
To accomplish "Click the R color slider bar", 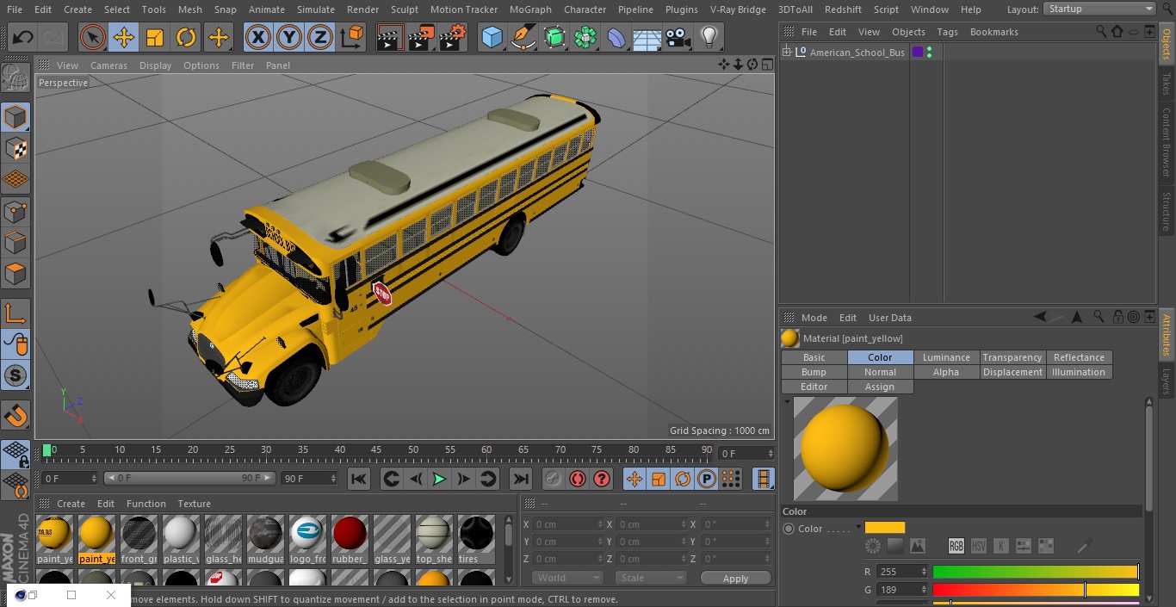I will pos(1036,572).
